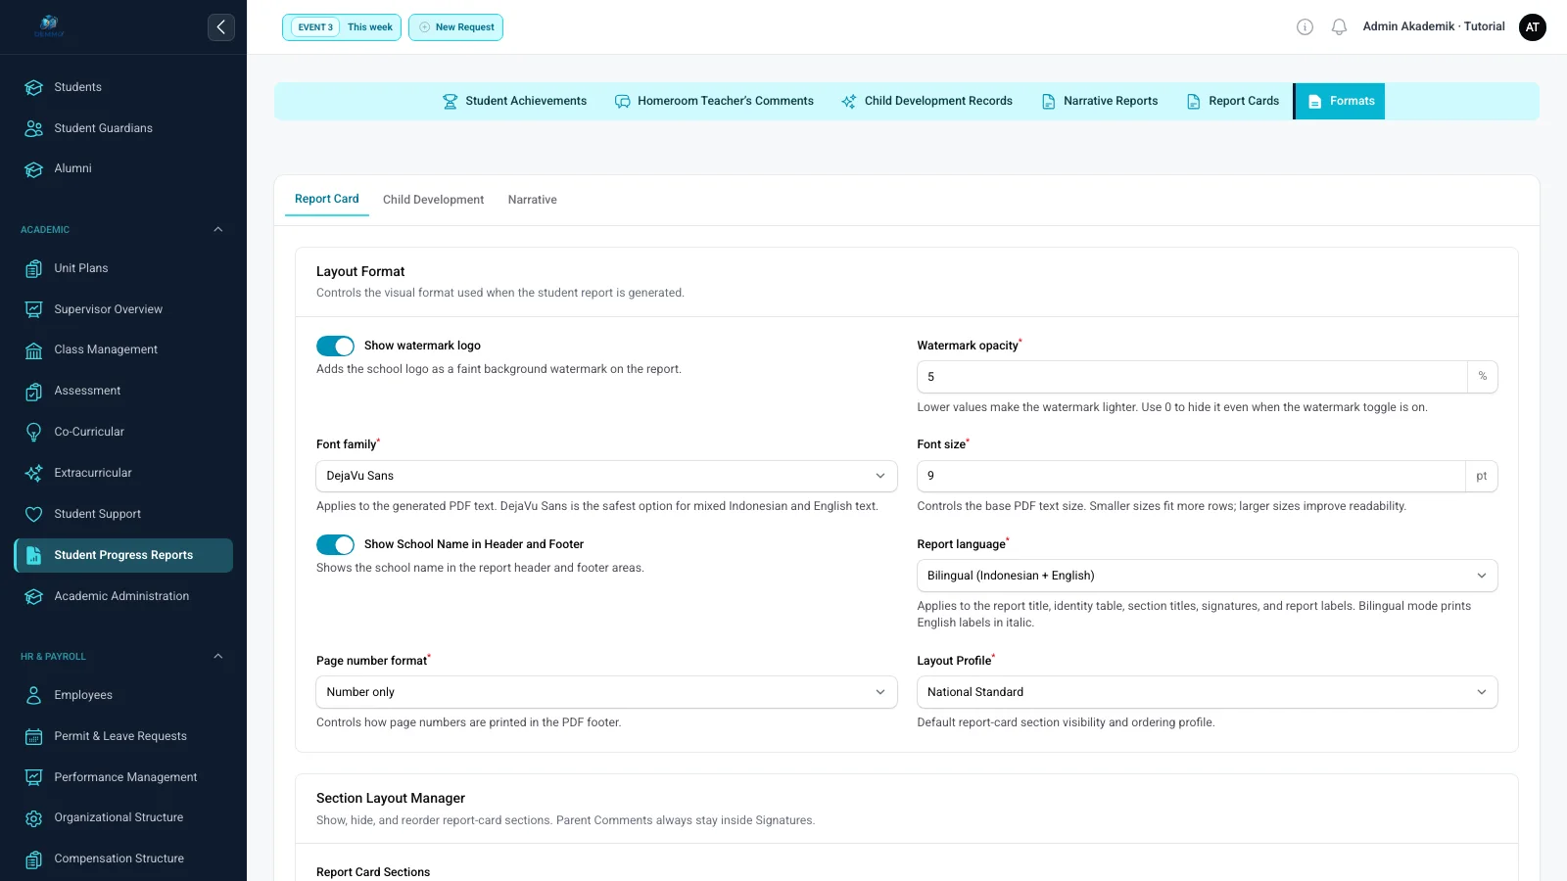Viewport: 1567px width, 881px height.
Task: Open the Page number format dropdown
Action: (x=606, y=692)
